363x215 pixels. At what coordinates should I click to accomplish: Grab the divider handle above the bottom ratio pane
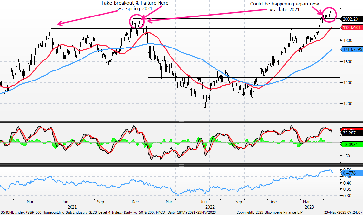tap(181, 165)
